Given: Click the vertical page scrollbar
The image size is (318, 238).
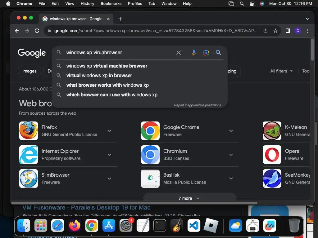Looking at the screenshot, I should point(312,50).
